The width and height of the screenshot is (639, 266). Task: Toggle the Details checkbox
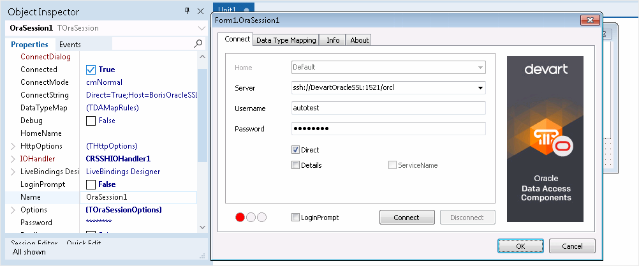pos(295,165)
